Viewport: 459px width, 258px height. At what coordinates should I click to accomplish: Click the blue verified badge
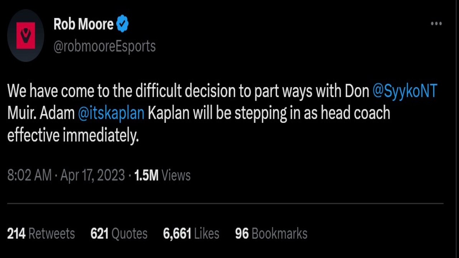click(x=123, y=24)
